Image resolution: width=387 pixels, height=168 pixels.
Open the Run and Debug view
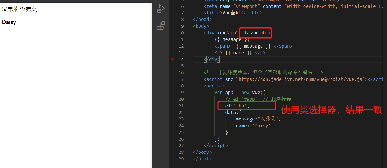(x=161, y=9)
